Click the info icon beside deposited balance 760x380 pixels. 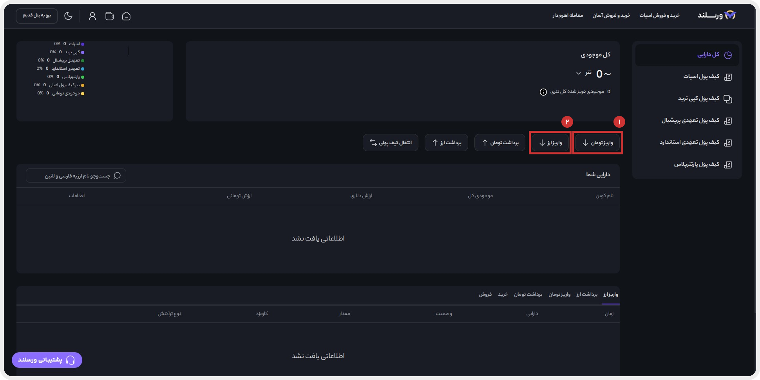point(543,92)
